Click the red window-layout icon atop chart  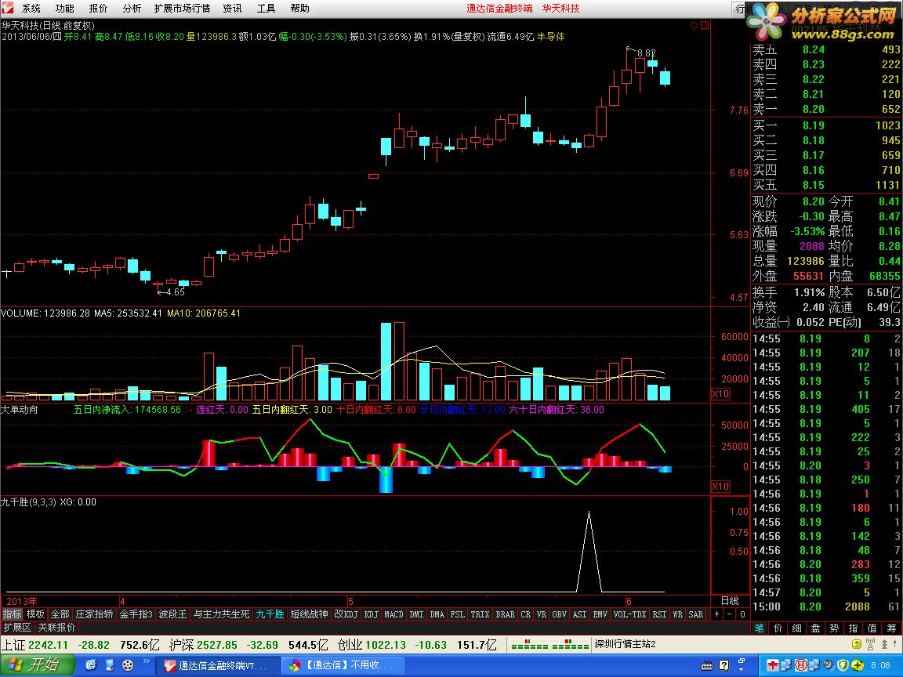705,25
